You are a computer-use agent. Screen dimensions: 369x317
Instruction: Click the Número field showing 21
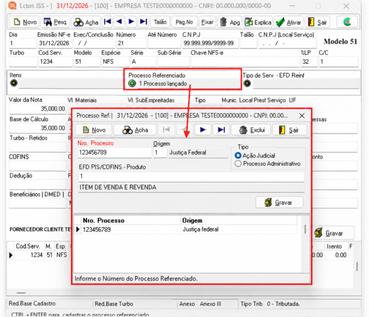click(131, 43)
